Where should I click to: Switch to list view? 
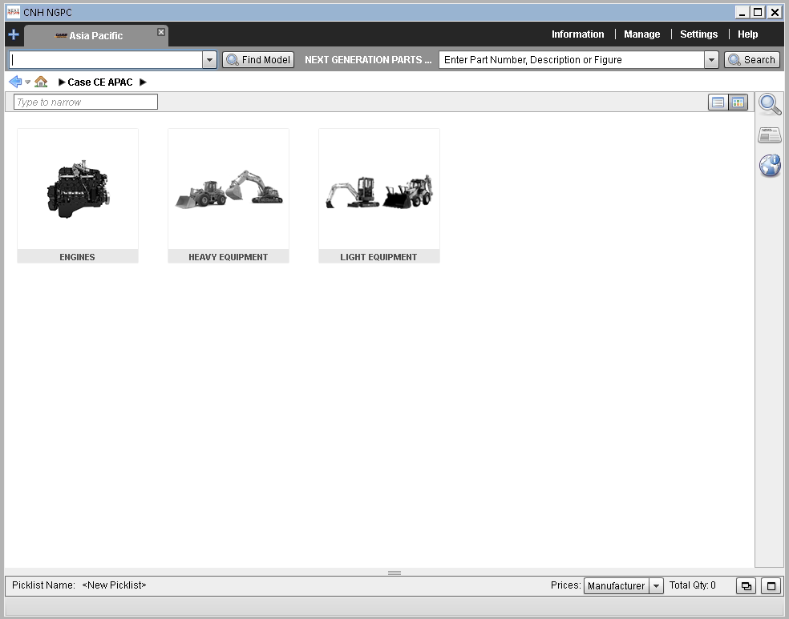(718, 102)
